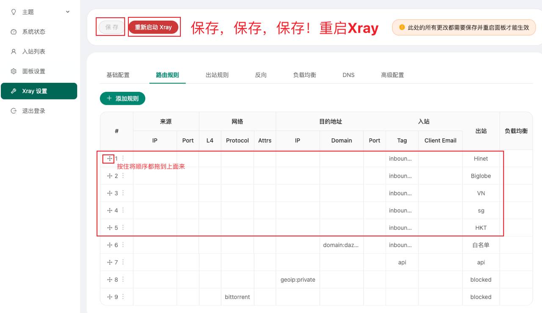This screenshot has height=313, width=542.
Task: Go to the DNS tab
Action: tap(348, 75)
